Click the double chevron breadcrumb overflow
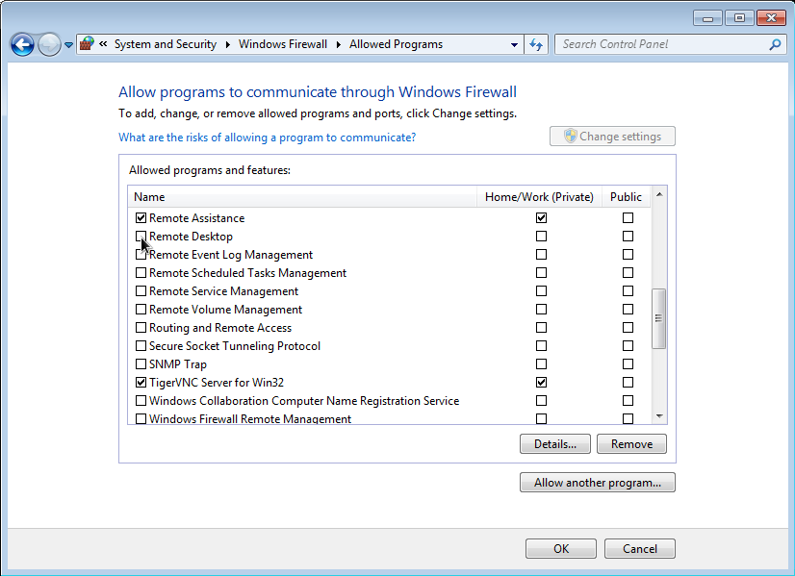 click(103, 44)
